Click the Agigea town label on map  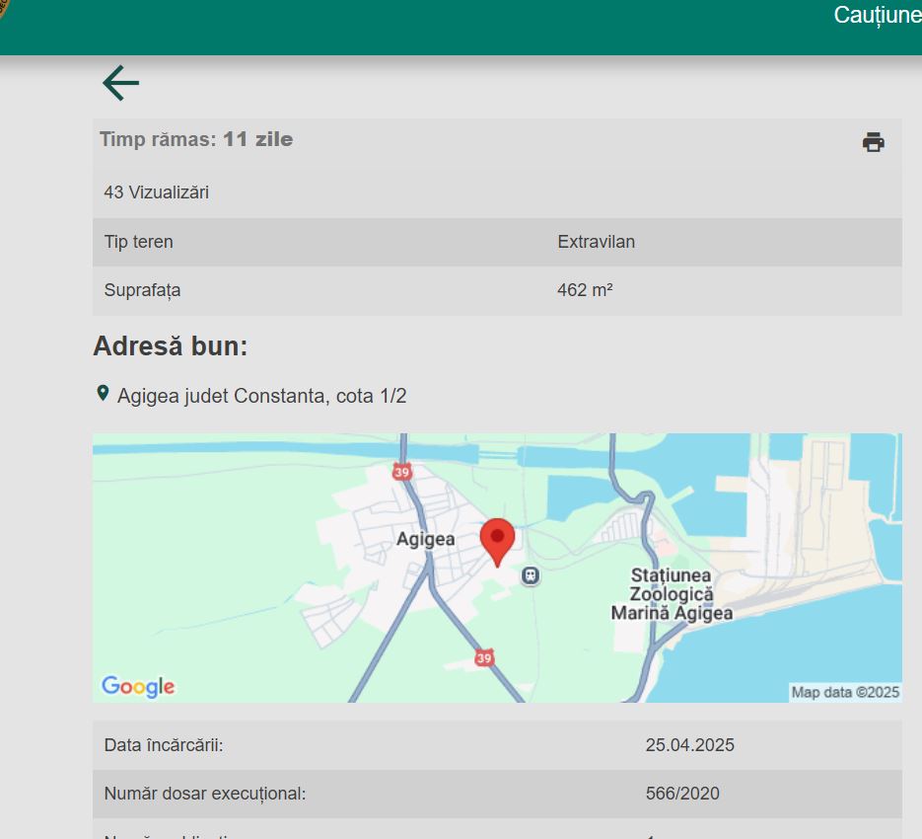pyautogui.click(x=425, y=539)
